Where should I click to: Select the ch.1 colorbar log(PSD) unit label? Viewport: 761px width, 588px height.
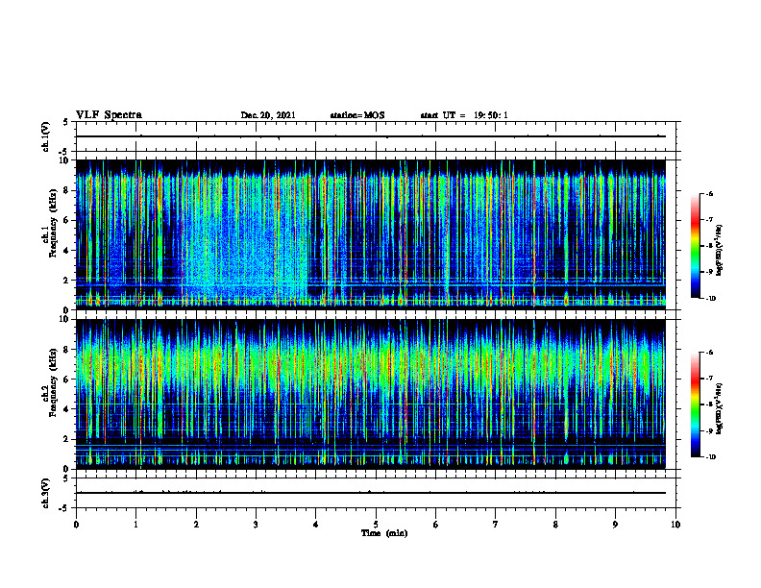pos(720,250)
